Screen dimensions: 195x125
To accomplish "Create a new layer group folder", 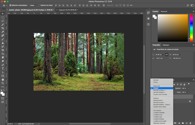I will (183, 123).
